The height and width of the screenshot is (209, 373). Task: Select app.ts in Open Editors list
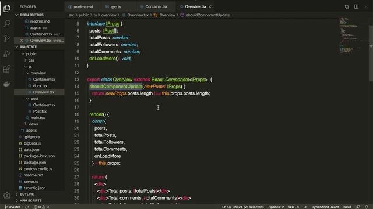(x=35, y=28)
